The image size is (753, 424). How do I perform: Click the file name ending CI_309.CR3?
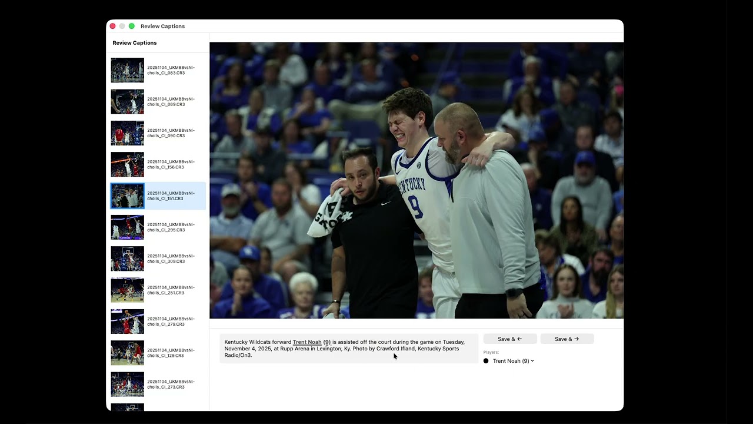coord(171,259)
